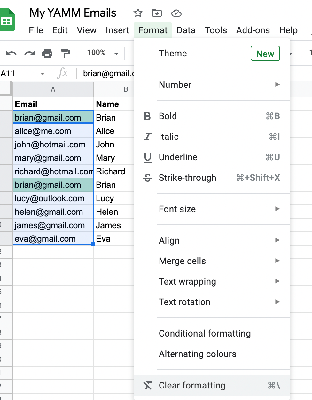312x400 pixels.
Task: Open the Tools menu
Action: [216, 30]
